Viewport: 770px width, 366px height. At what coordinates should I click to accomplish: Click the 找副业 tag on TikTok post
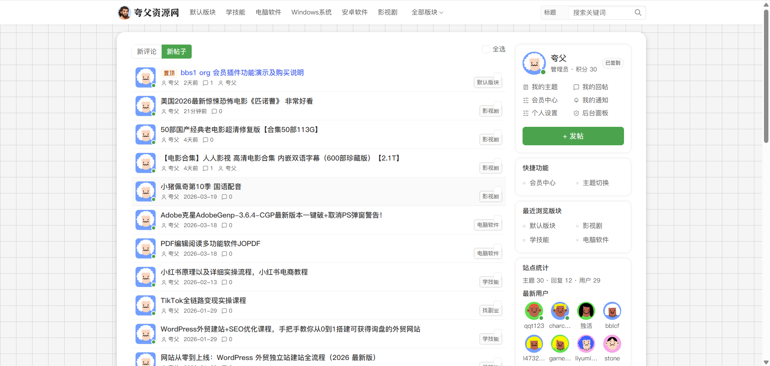[491, 311]
